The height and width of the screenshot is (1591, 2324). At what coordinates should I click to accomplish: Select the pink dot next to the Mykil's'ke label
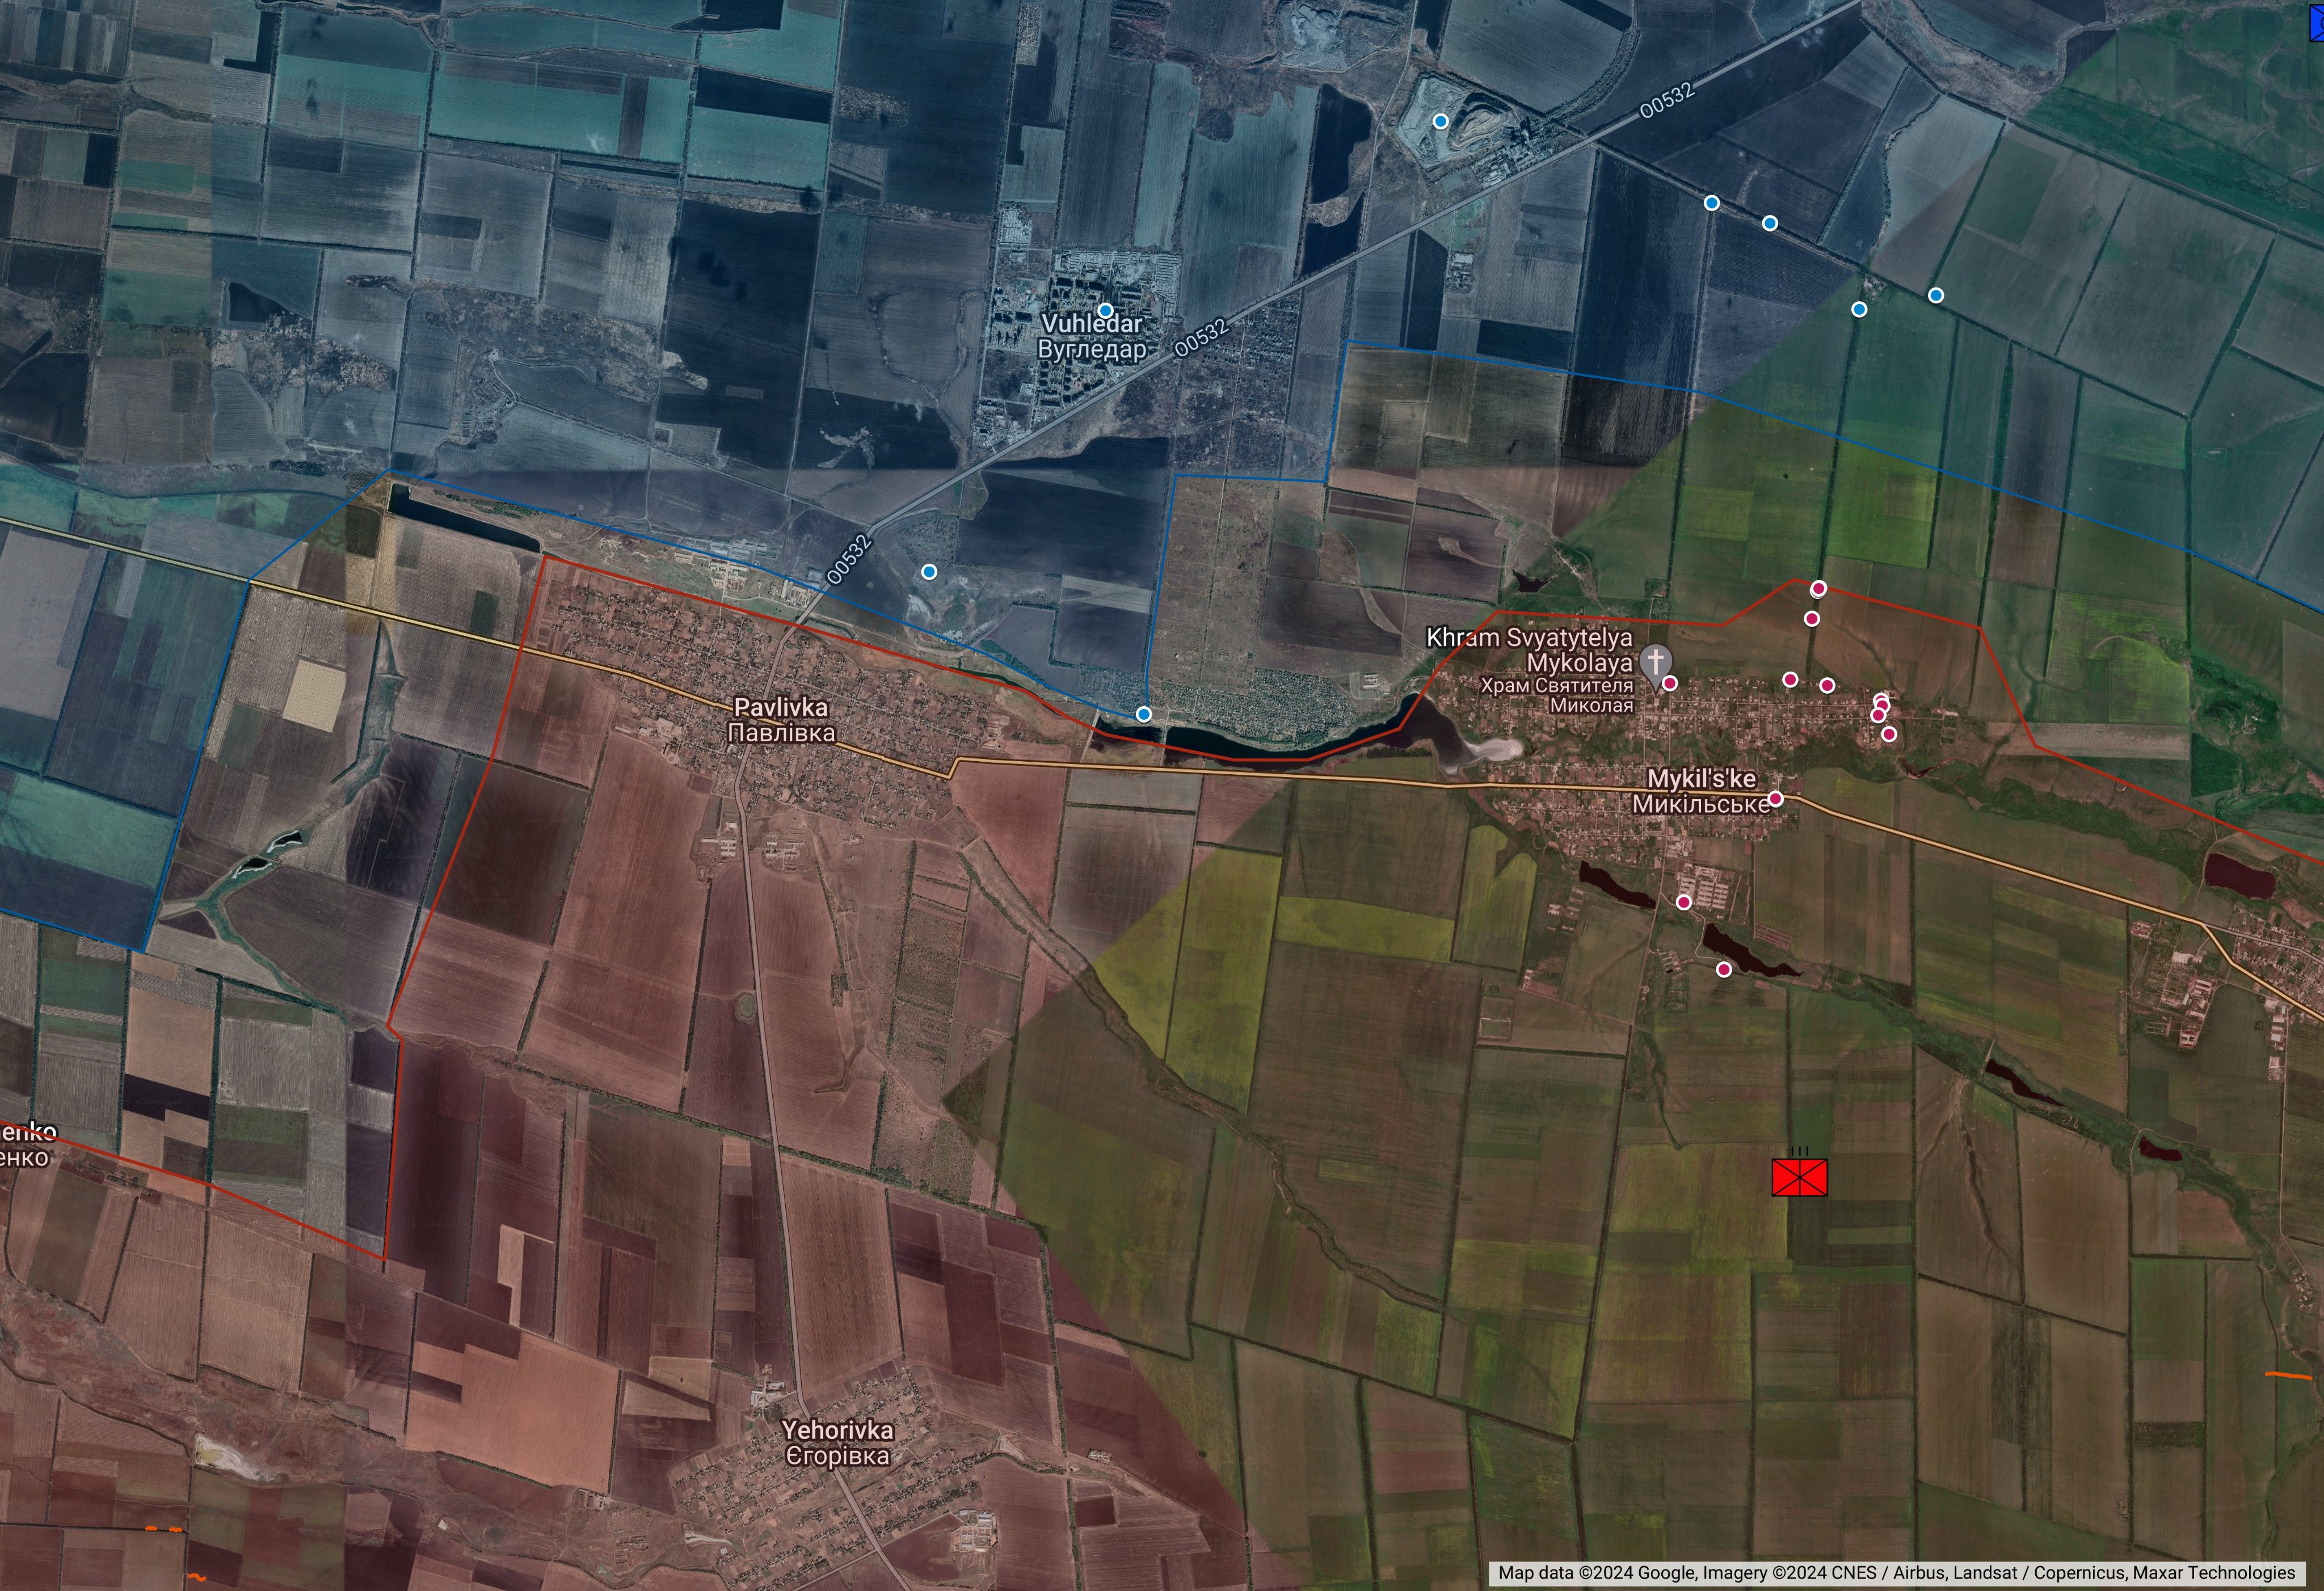[1776, 799]
